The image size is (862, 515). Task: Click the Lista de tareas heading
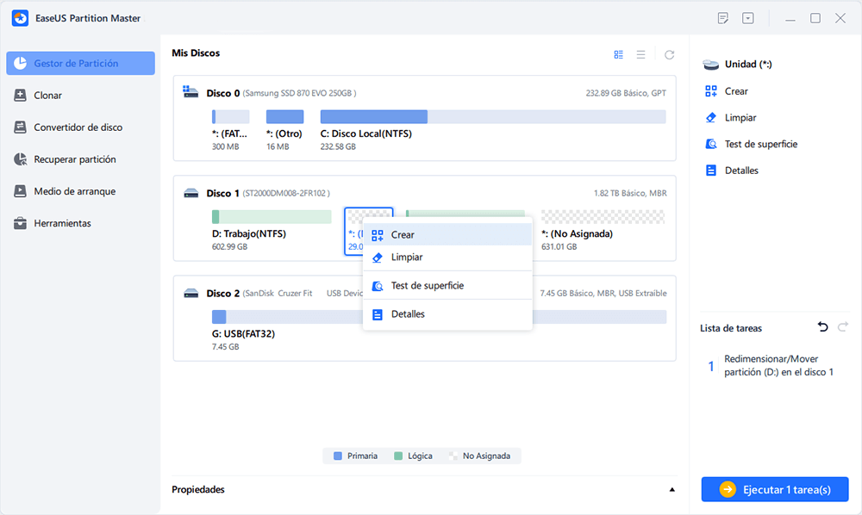coord(731,328)
